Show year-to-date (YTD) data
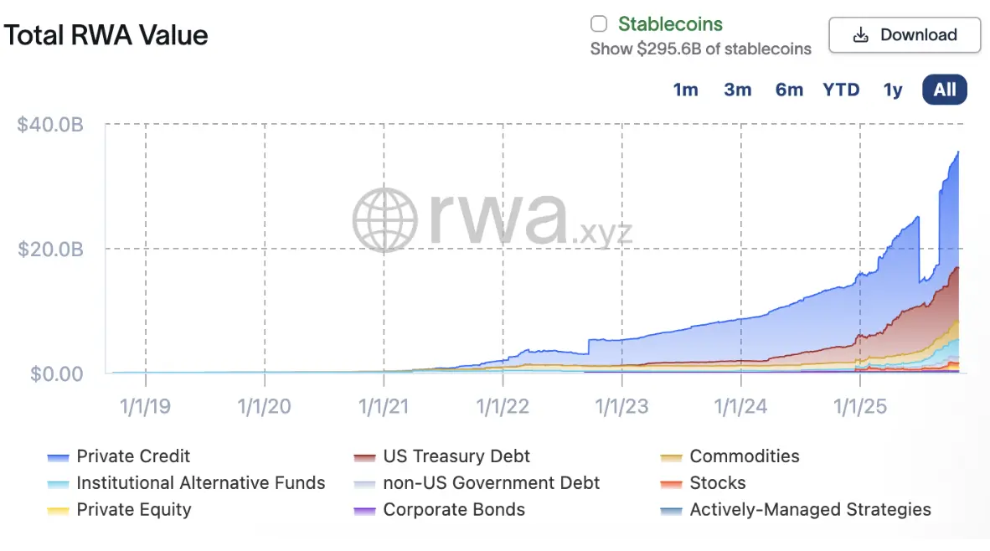The image size is (990, 551). (841, 90)
